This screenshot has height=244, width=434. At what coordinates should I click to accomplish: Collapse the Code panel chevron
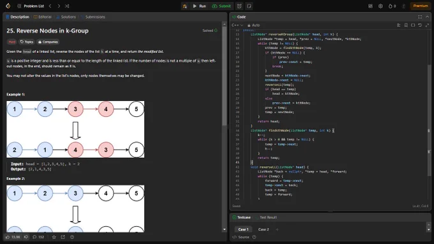[x=428, y=17]
